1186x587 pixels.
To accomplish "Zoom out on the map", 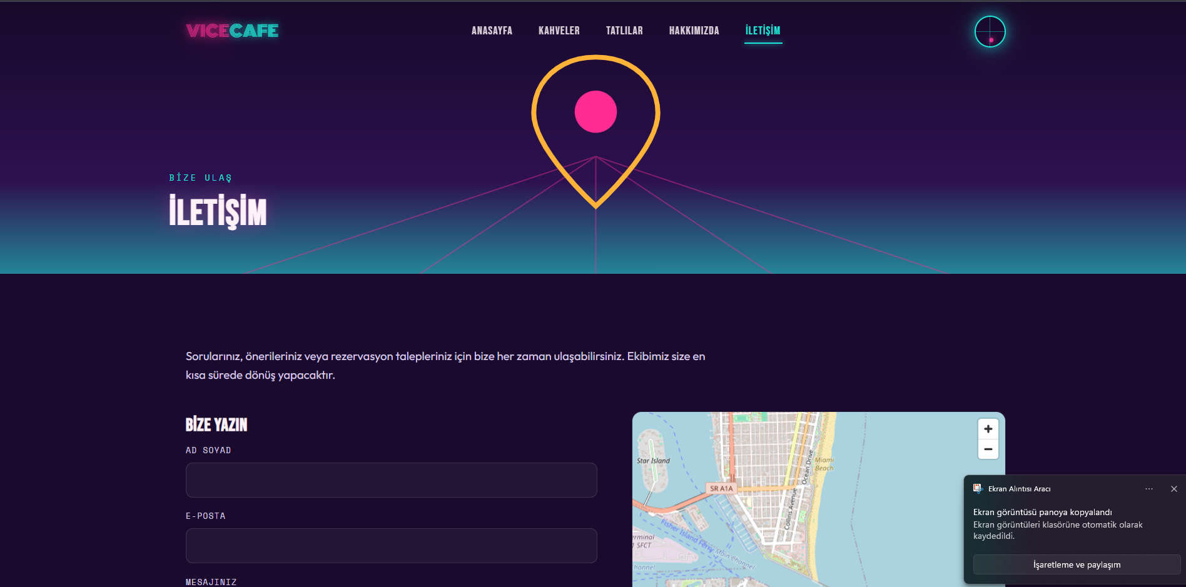I will (988, 449).
